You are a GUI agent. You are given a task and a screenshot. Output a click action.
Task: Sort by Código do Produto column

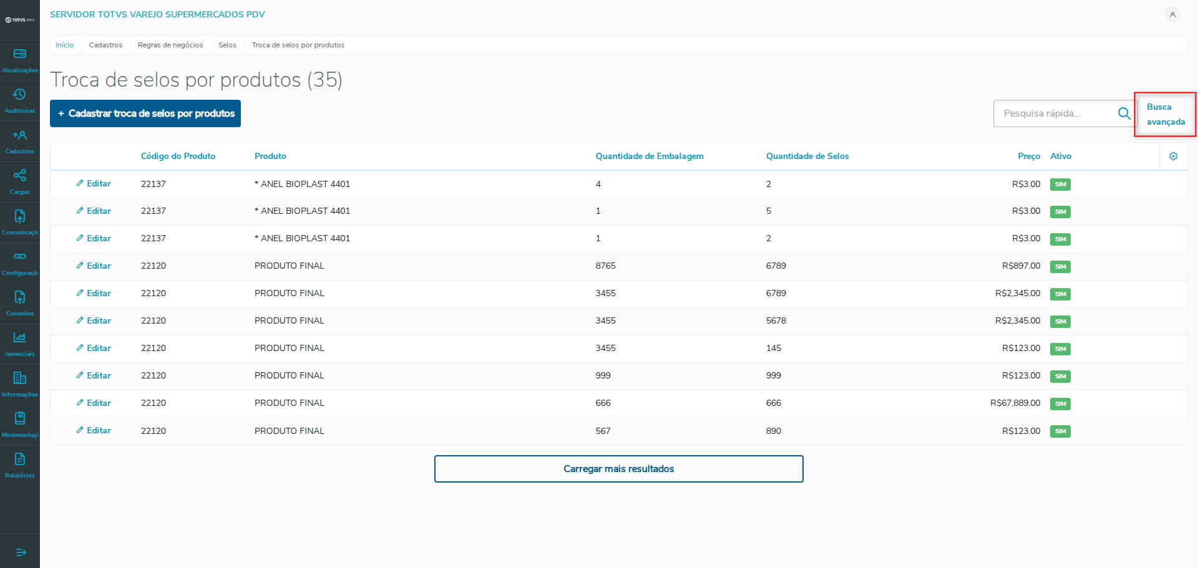click(x=178, y=156)
